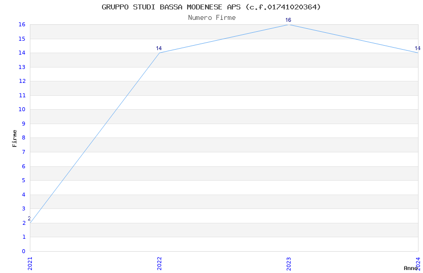Click y-axis tick value 9
The height and width of the screenshot is (273, 423).
[x=24, y=124]
